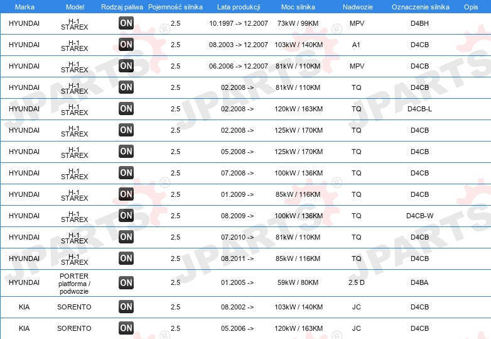Click the ON icon in the 07.2008 row
491x339 pixels.
click(x=126, y=173)
